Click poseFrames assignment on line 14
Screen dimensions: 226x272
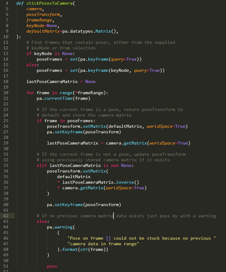pyautogui.click(x=89, y=59)
